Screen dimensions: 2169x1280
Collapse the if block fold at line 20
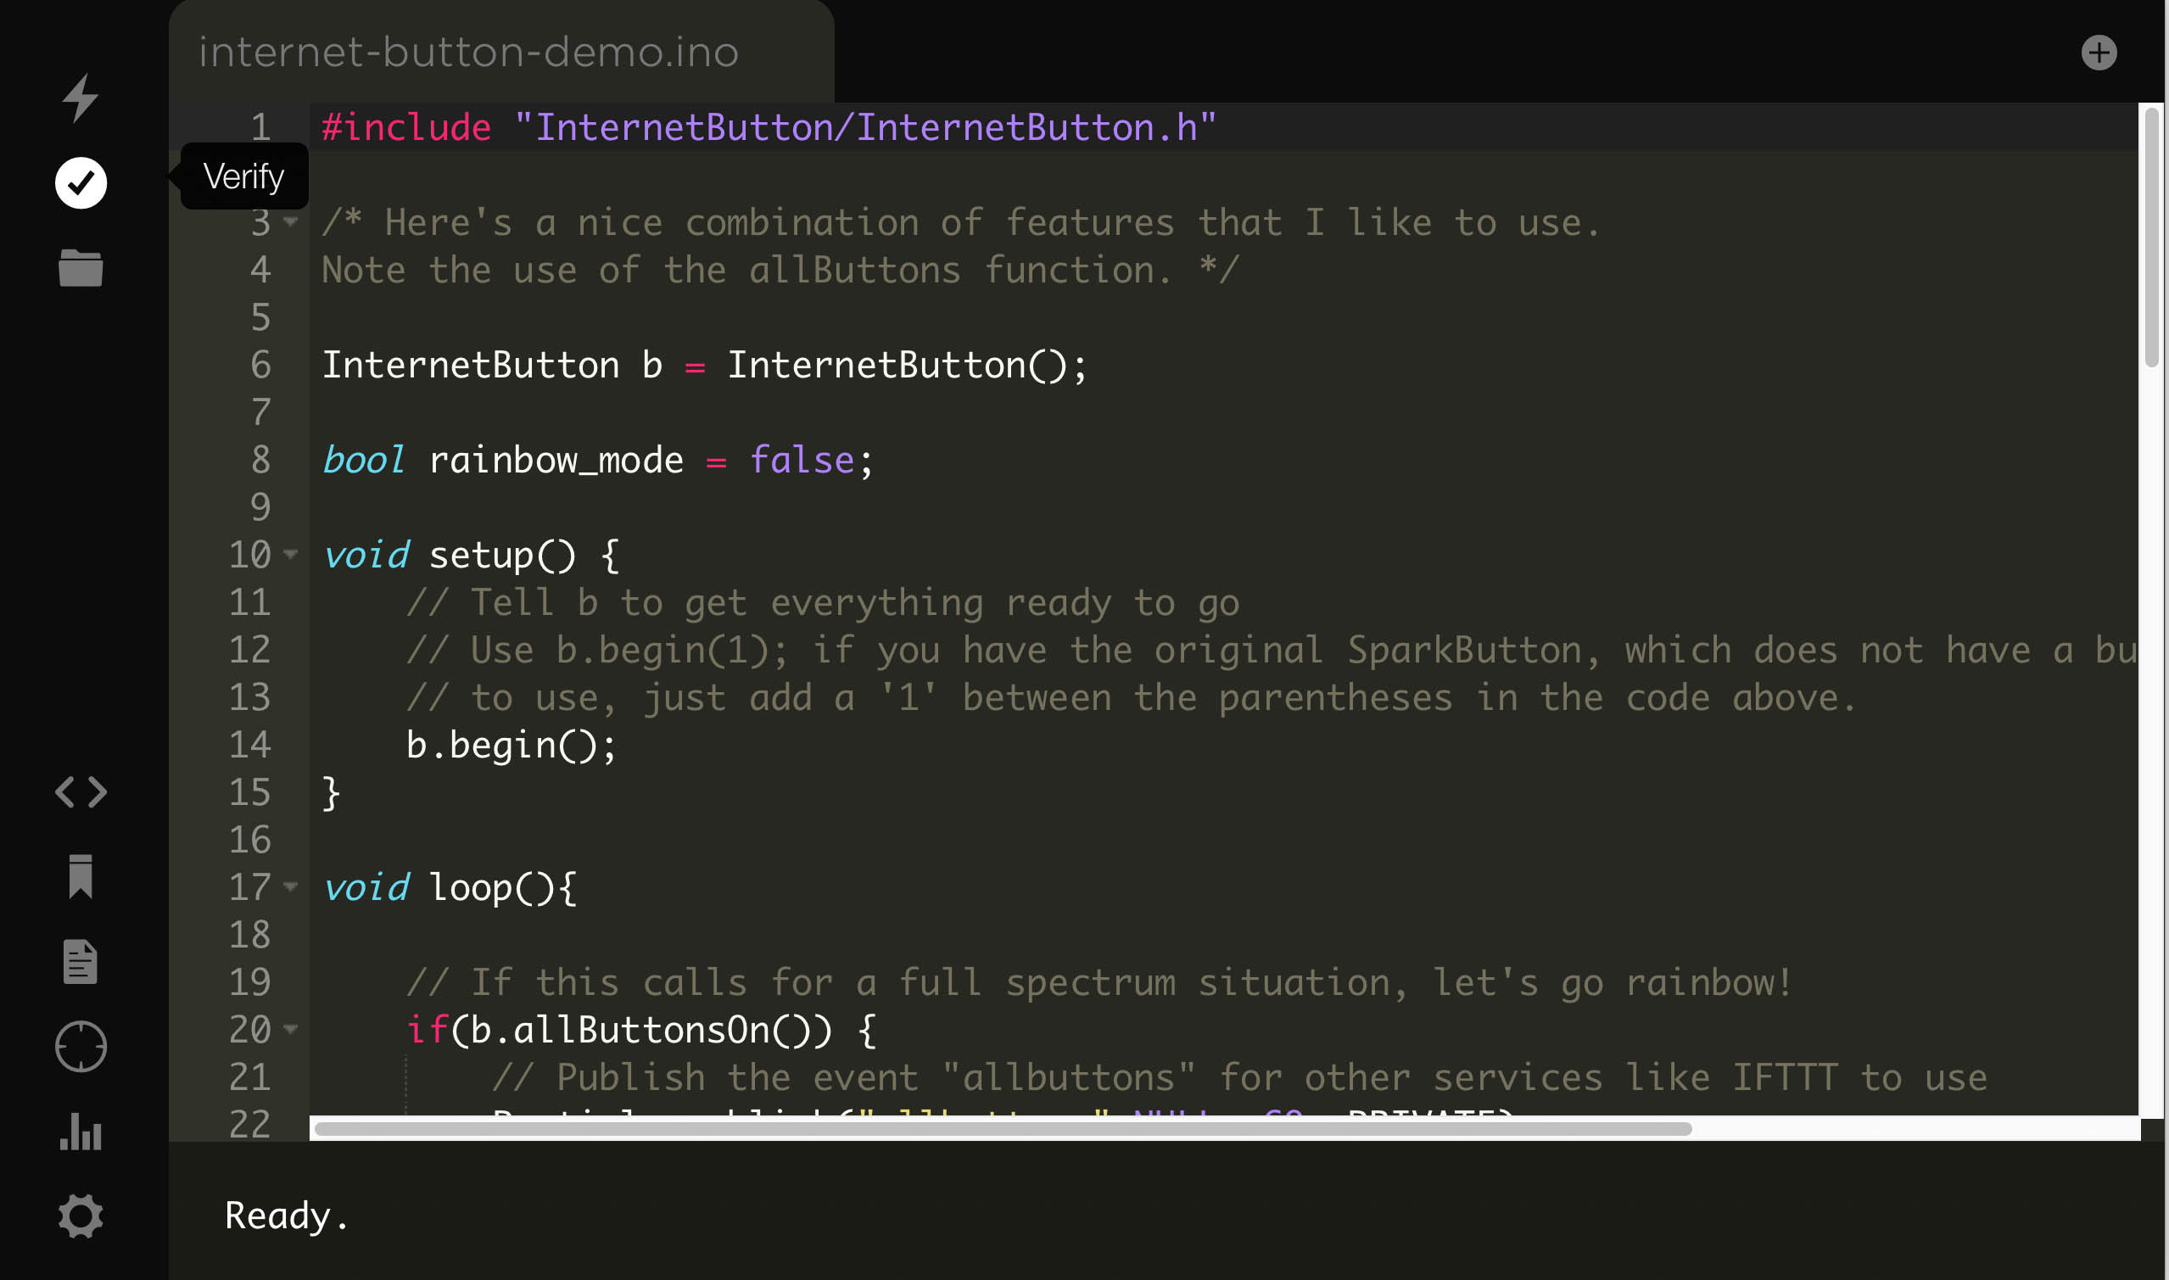coord(291,1028)
